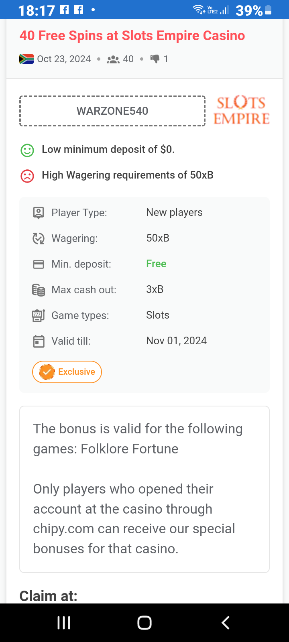289x642 pixels.
Task: Tap the Android home button
Action: (144, 623)
